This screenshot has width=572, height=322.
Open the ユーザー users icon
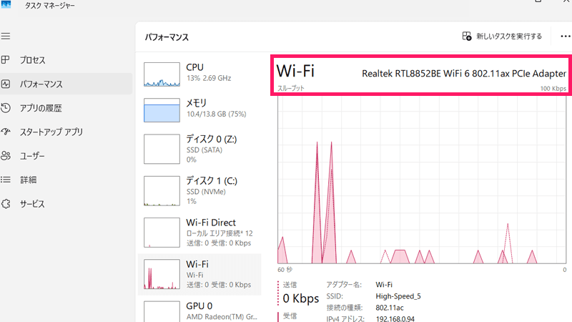click(x=6, y=156)
